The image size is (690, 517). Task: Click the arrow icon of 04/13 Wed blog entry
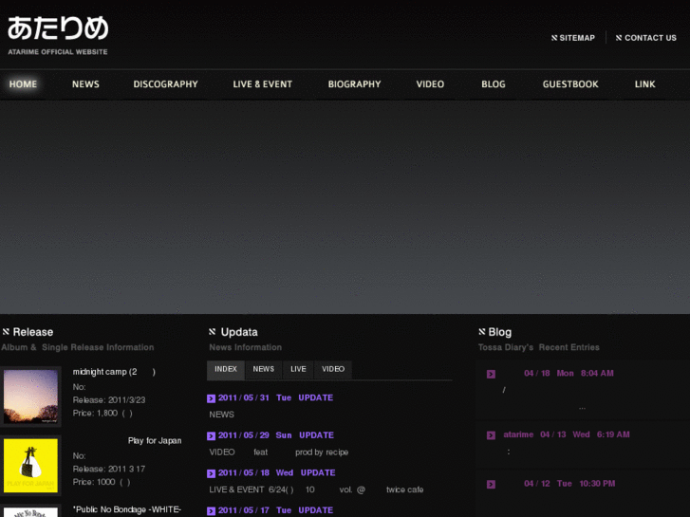[x=491, y=435]
